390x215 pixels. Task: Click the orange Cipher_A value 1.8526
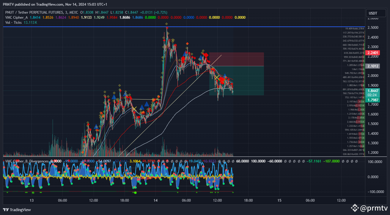coord(48,18)
